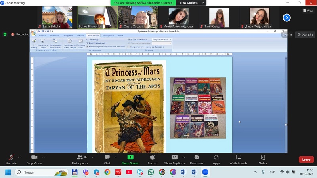Select the Princess of Mars book image

click(x=129, y=106)
